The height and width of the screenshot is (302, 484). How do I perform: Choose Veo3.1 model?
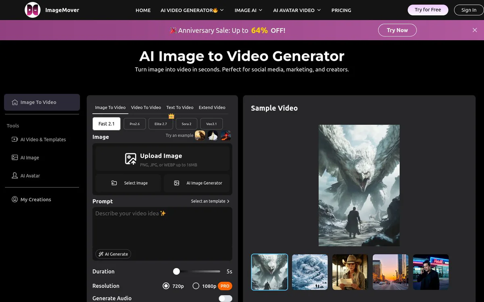coord(211,124)
